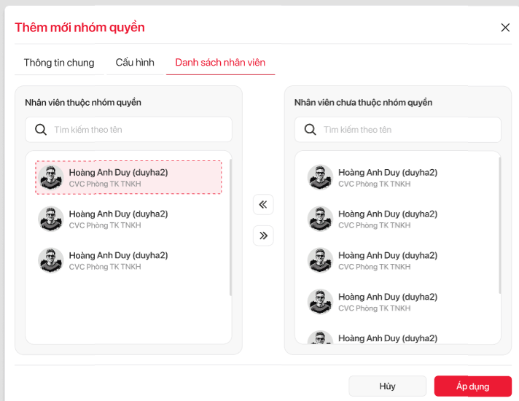Click the search icon in the Nhân viên thuộc nhóm quyền panel
The width and height of the screenshot is (519, 401).
(x=40, y=130)
